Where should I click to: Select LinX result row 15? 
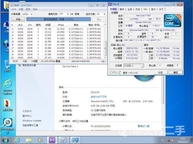coord(57,42)
